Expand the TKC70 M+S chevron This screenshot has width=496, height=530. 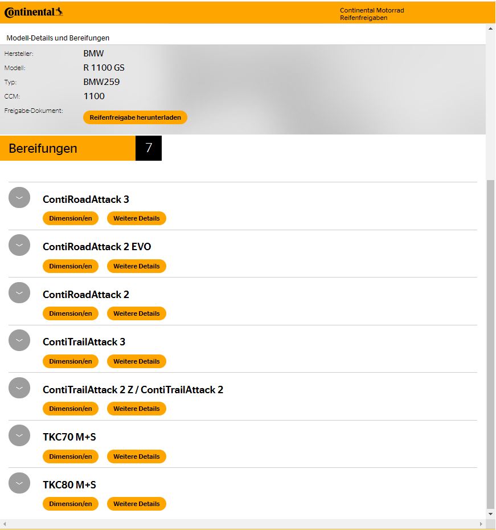coord(19,435)
